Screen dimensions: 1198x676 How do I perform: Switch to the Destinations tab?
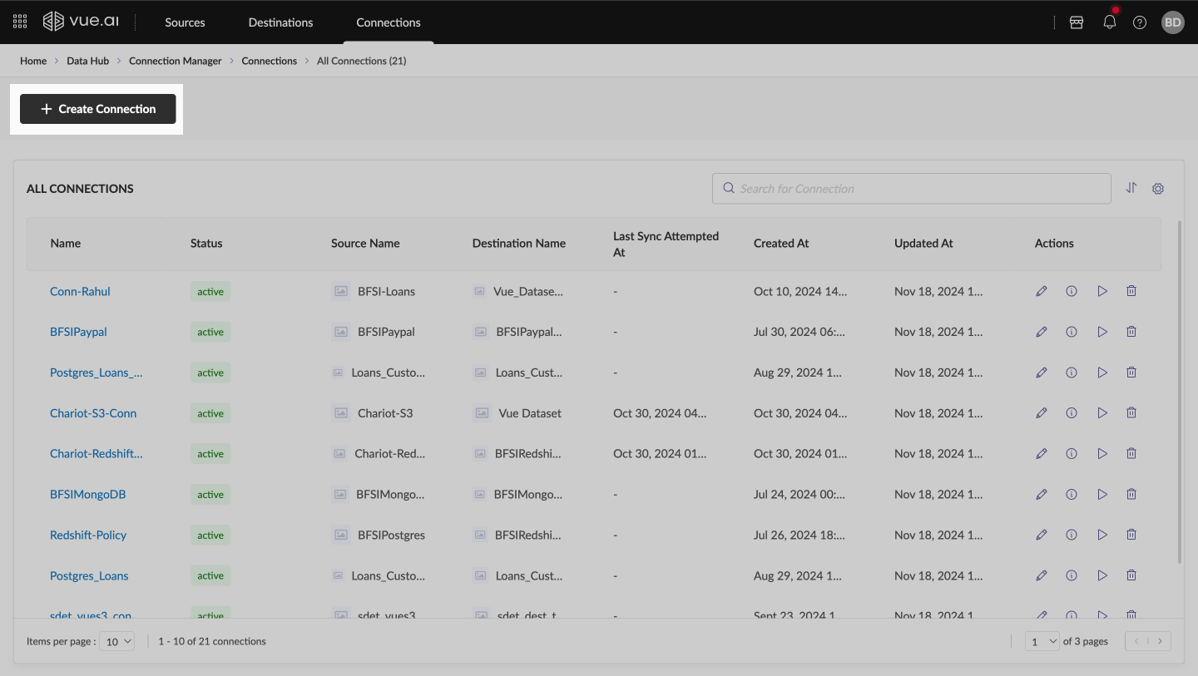pyautogui.click(x=280, y=22)
